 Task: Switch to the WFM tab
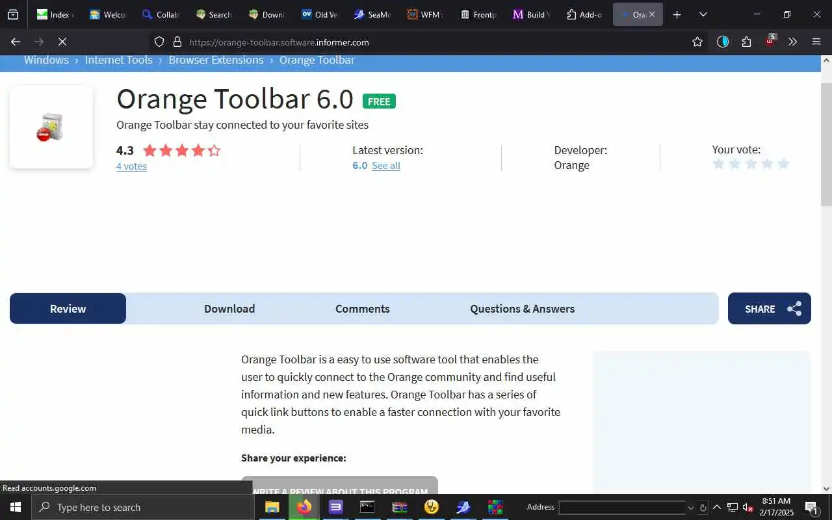click(x=426, y=14)
